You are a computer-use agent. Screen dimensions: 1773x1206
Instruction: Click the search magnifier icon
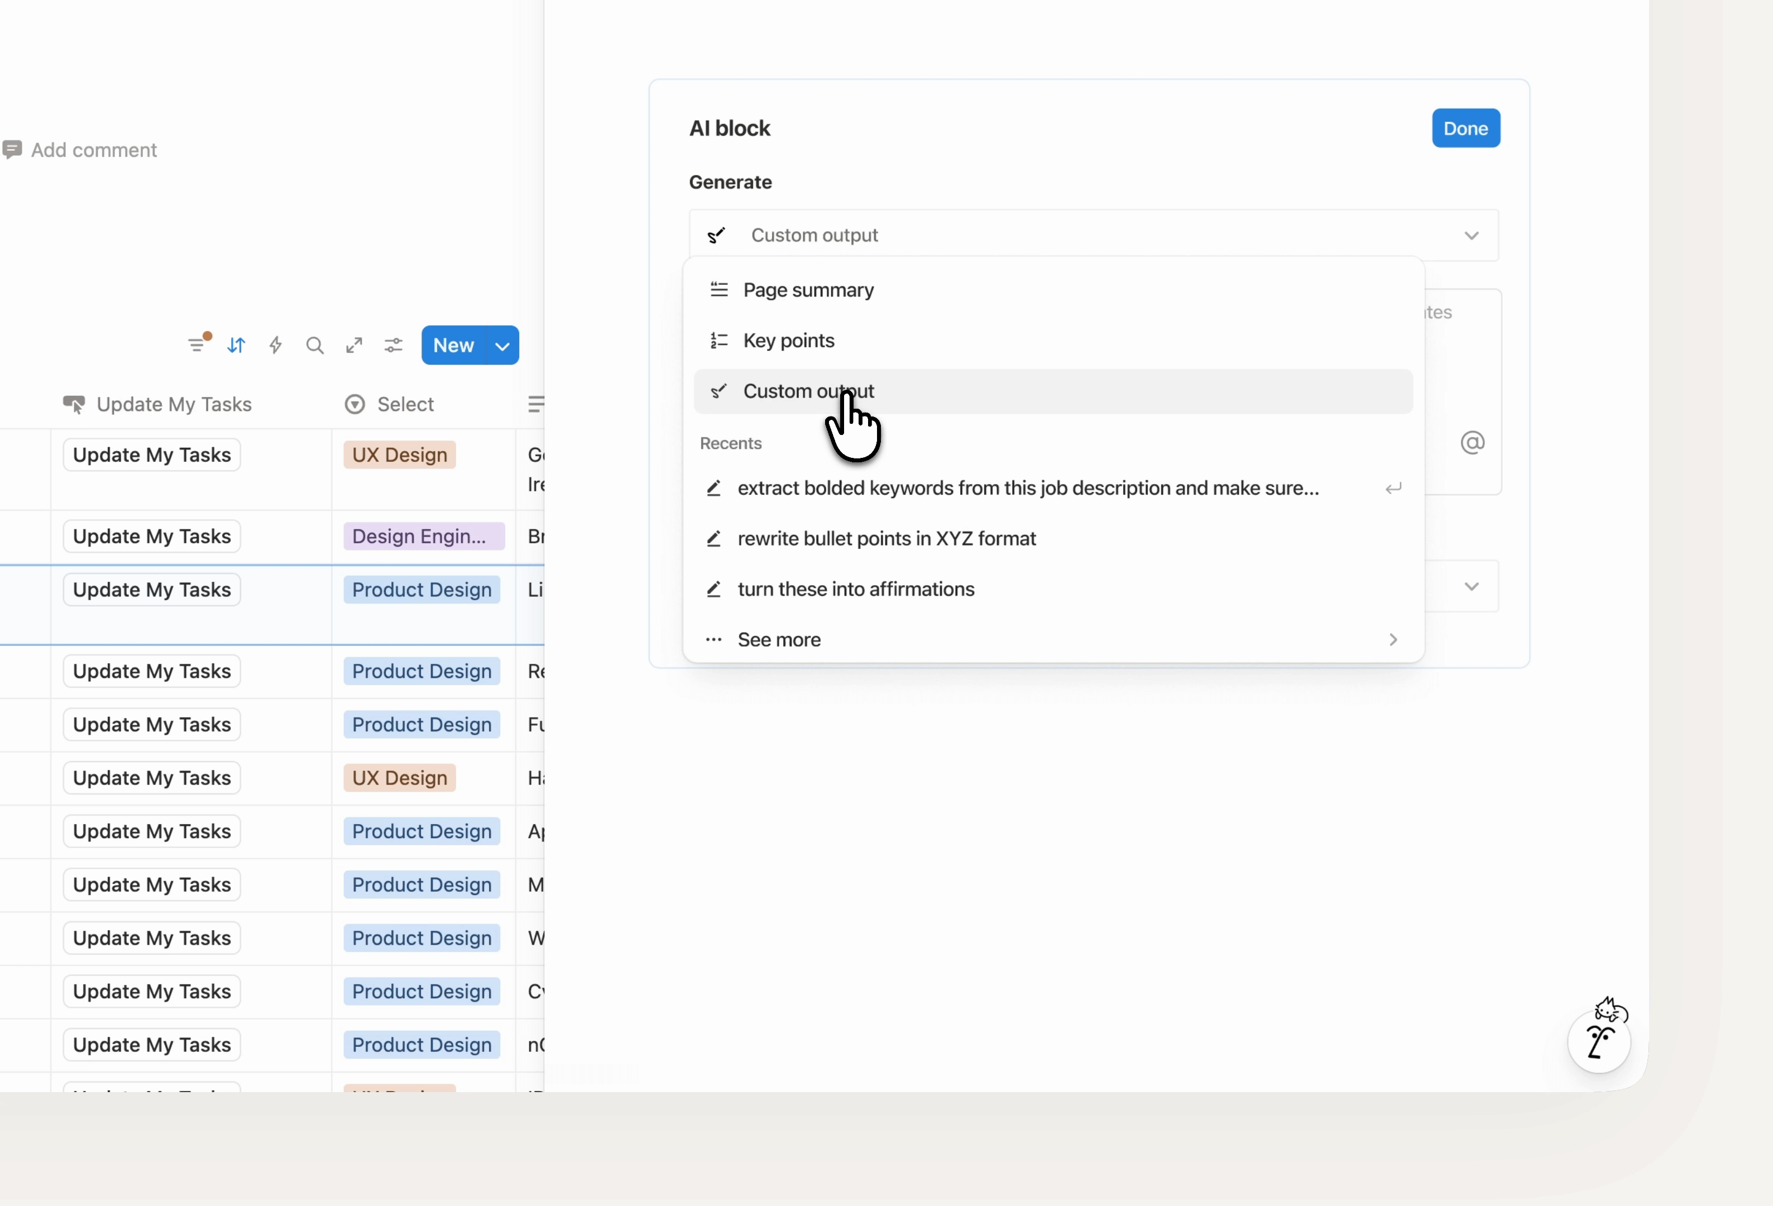pos(315,345)
